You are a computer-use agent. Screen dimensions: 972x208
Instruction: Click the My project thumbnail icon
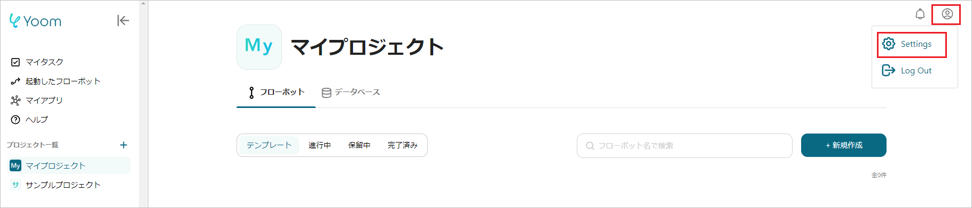click(x=259, y=47)
